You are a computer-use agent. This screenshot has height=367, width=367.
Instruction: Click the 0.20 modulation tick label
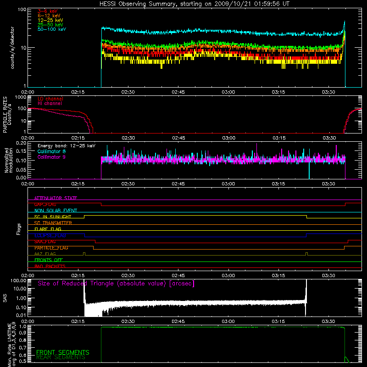click(21, 143)
